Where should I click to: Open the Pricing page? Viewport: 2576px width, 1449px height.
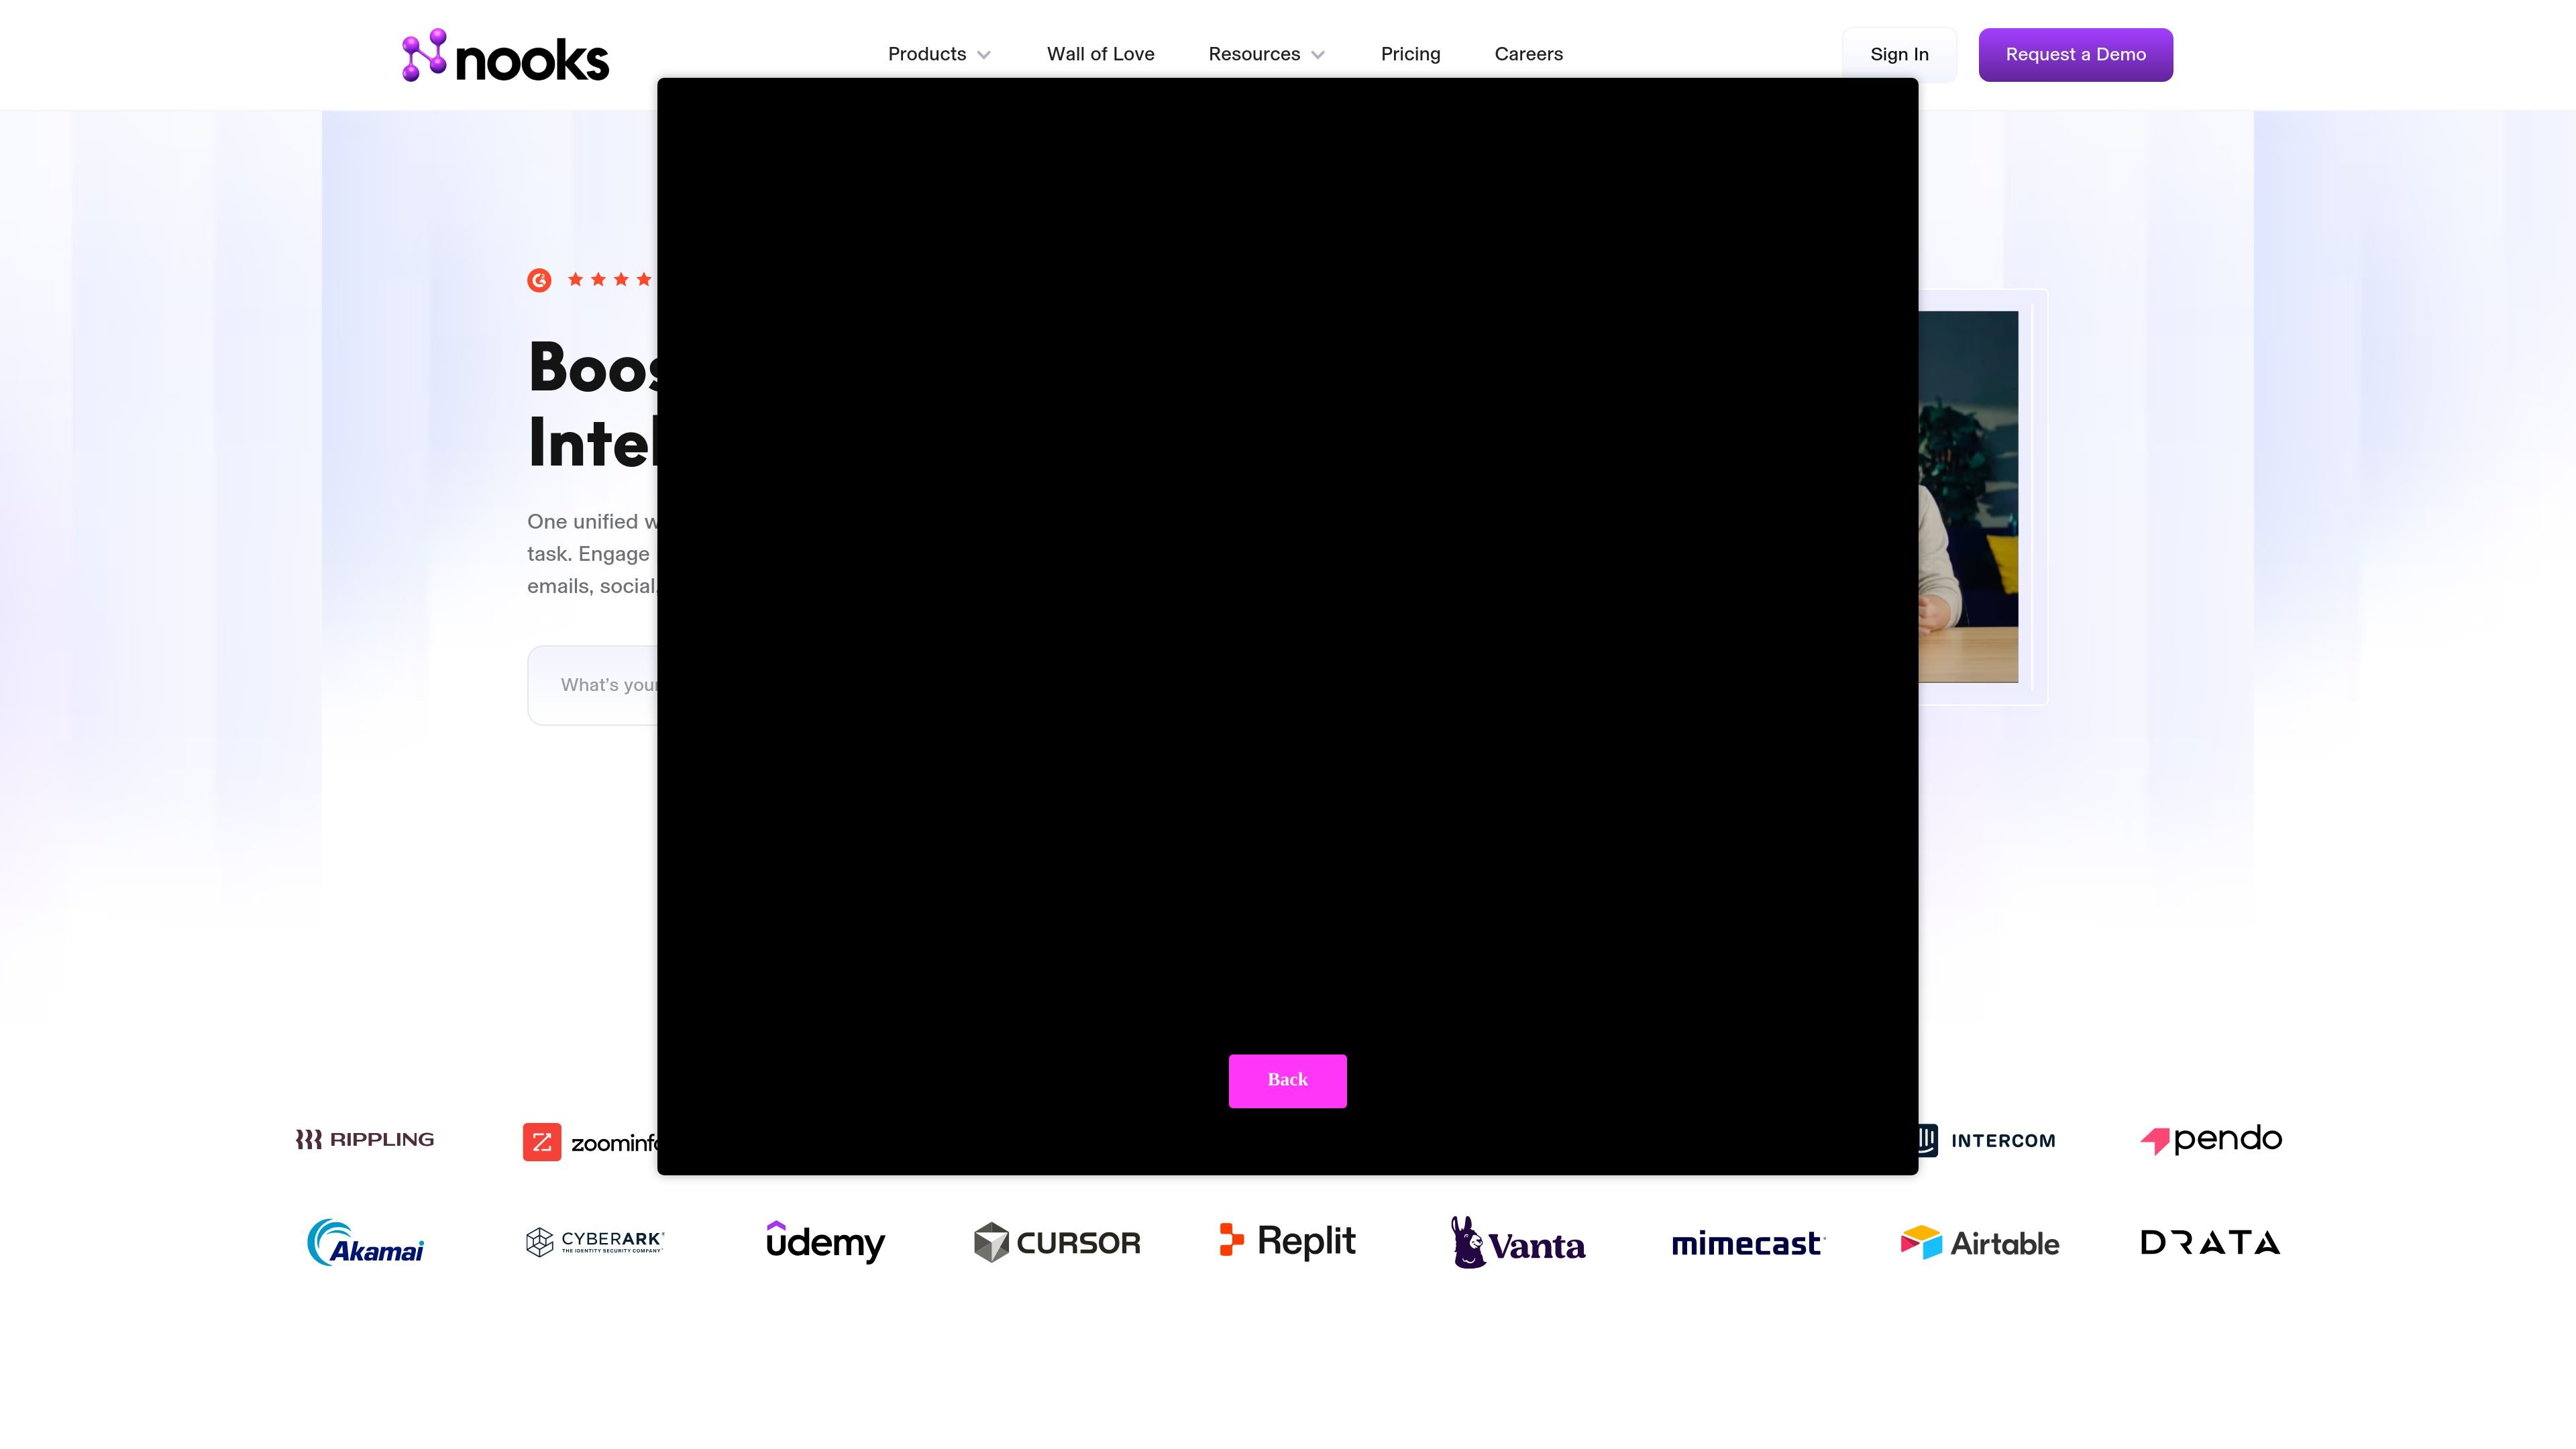click(x=1410, y=54)
